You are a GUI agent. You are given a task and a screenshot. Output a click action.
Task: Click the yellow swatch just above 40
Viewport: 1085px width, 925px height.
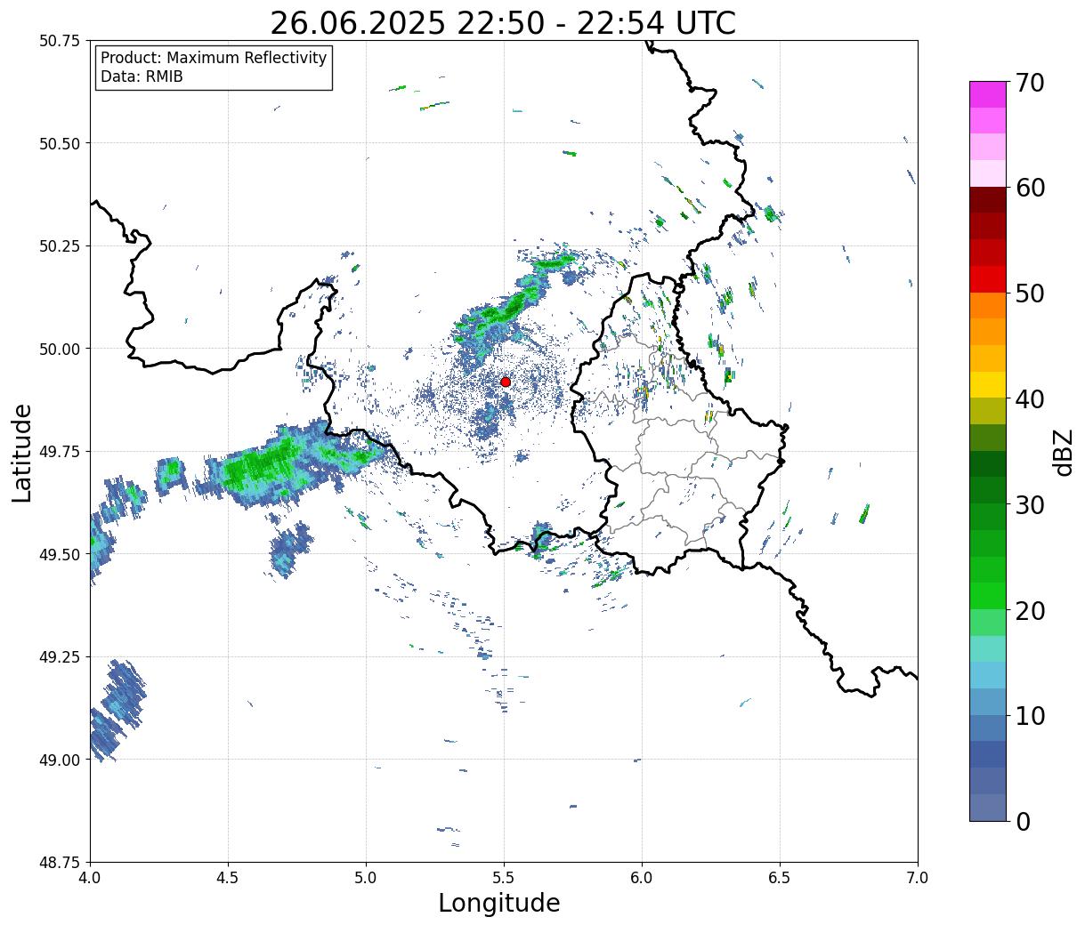point(988,385)
